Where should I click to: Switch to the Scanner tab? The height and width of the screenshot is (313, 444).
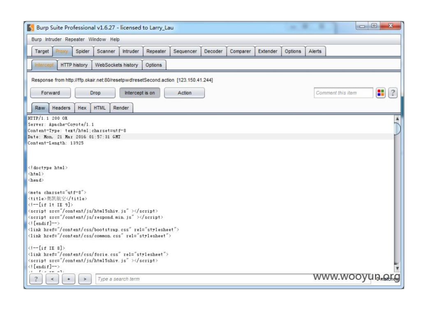point(106,51)
